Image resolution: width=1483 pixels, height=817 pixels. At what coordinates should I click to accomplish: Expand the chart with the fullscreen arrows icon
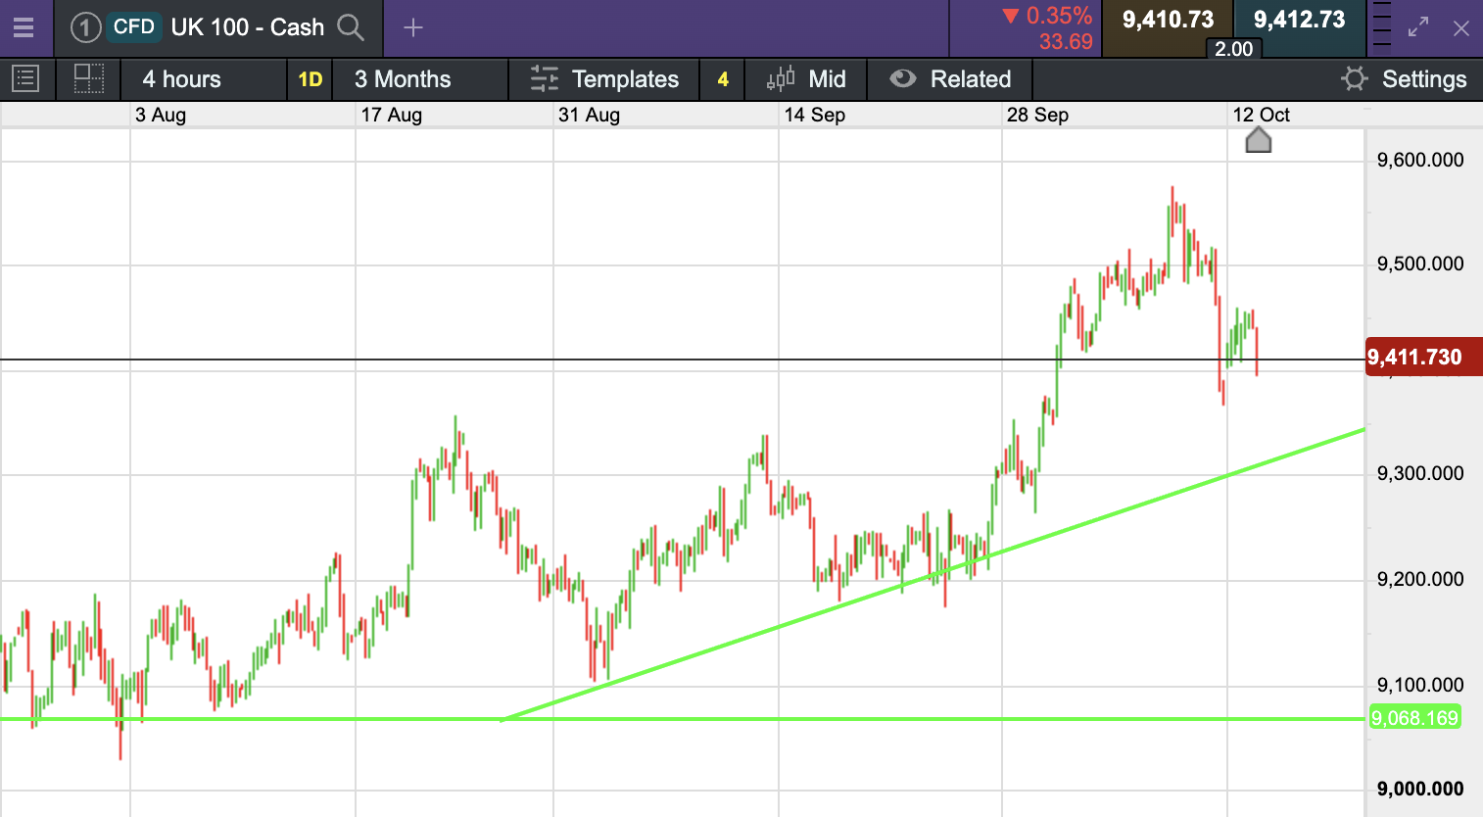(x=1417, y=27)
